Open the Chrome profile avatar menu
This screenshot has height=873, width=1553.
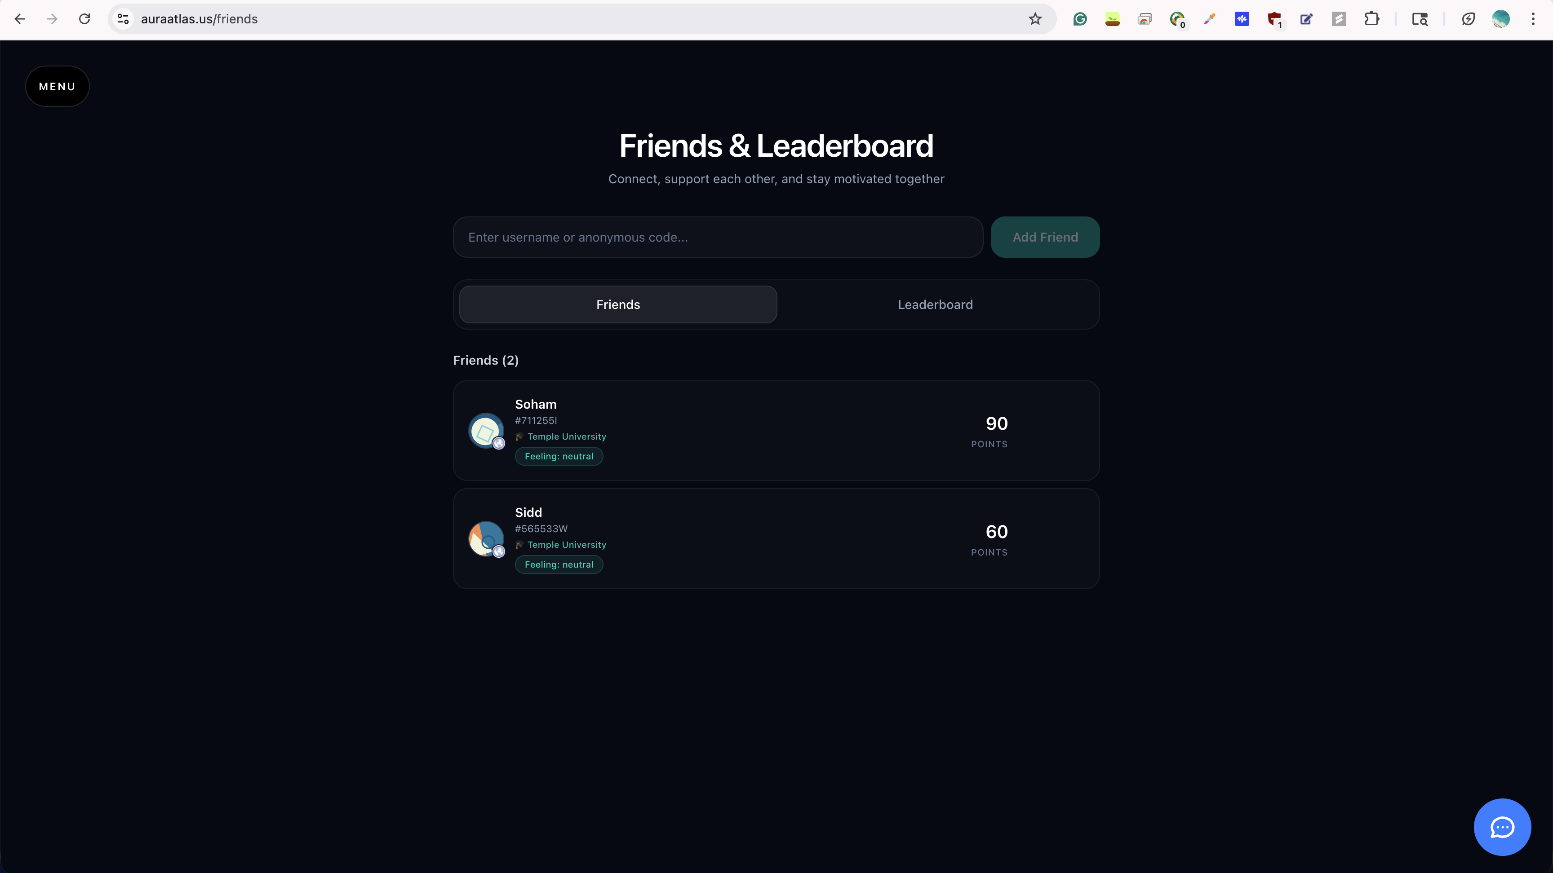[1500, 19]
